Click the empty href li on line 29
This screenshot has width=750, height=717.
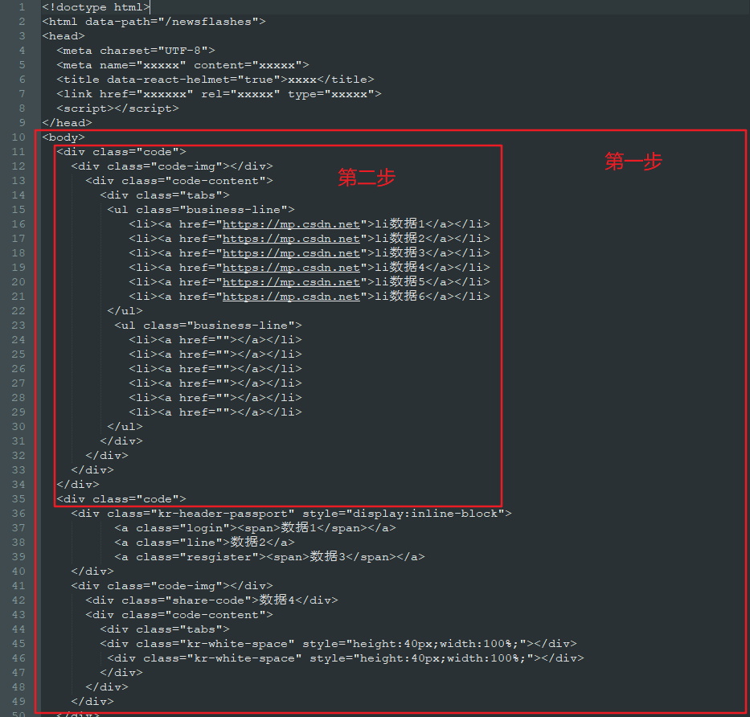(x=215, y=412)
